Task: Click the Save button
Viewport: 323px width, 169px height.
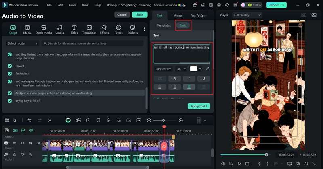Action: point(140,14)
